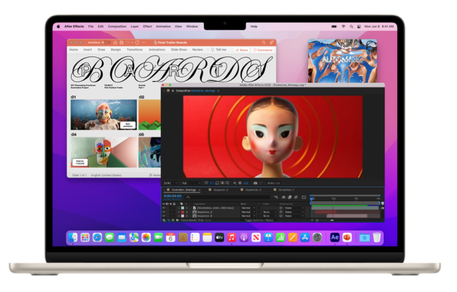Open the Apple TV app icon
This screenshot has width=457, height=292.
click(219, 237)
